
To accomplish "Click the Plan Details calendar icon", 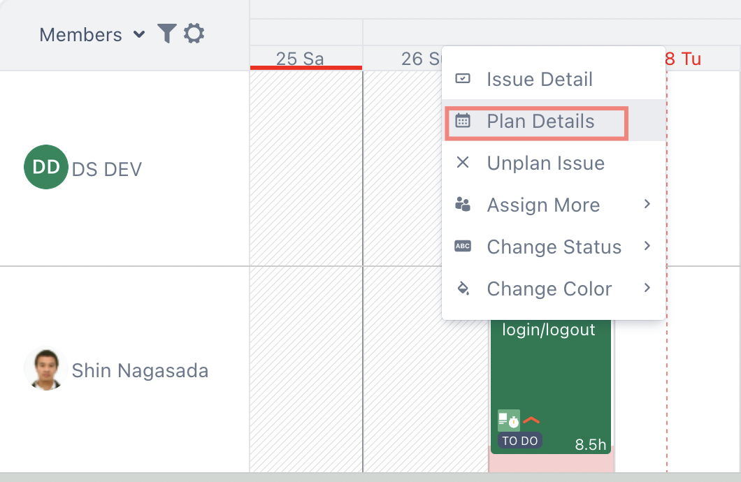I will (463, 121).
